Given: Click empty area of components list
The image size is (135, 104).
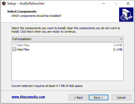Looking at the screenshot, I should tap(67, 66).
